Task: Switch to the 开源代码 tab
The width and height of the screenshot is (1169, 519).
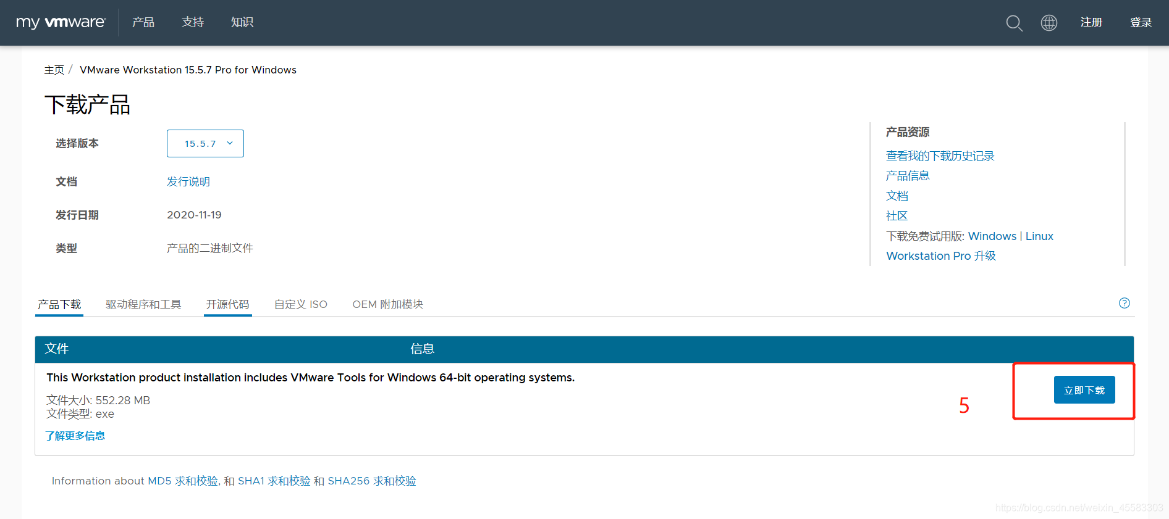Action: point(227,304)
